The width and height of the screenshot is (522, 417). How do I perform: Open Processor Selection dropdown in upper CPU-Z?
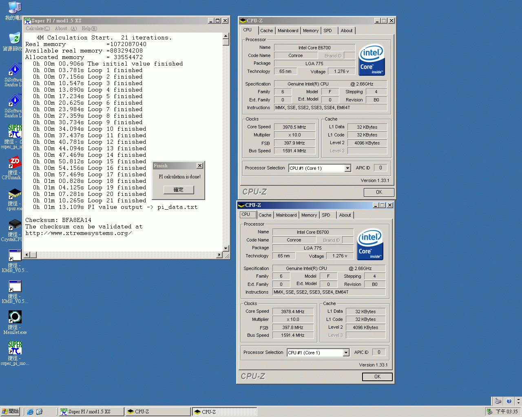pyautogui.click(x=347, y=168)
